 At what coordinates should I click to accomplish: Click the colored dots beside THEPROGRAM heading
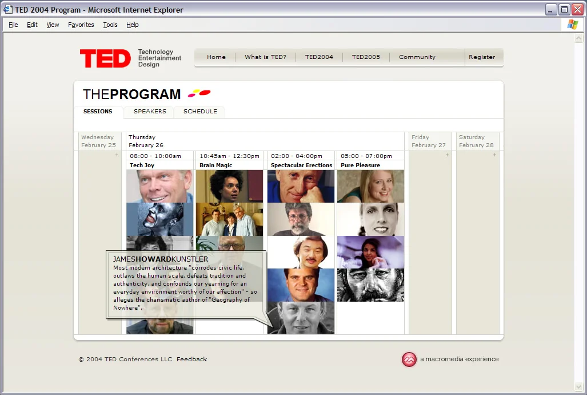[198, 92]
